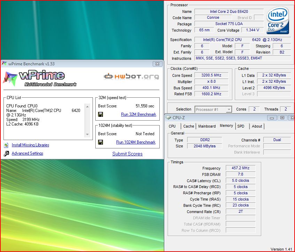The height and width of the screenshot is (252, 295).
Task: Open the Processor #1 selection dropdown
Action: [213, 109]
